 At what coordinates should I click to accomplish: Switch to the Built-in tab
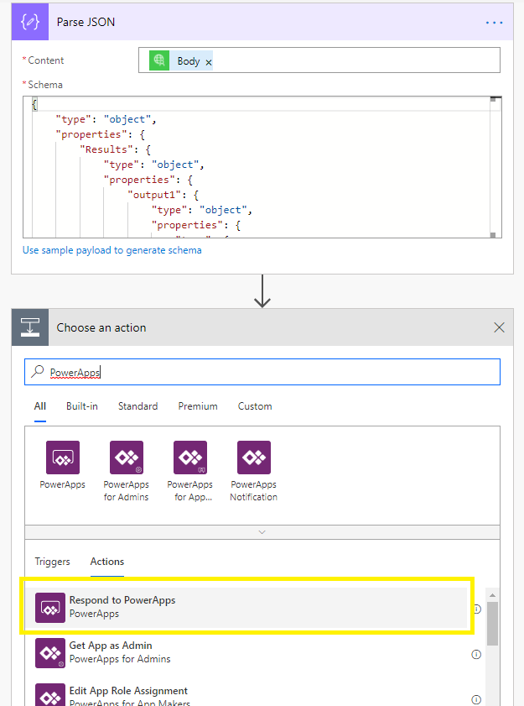coord(82,406)
